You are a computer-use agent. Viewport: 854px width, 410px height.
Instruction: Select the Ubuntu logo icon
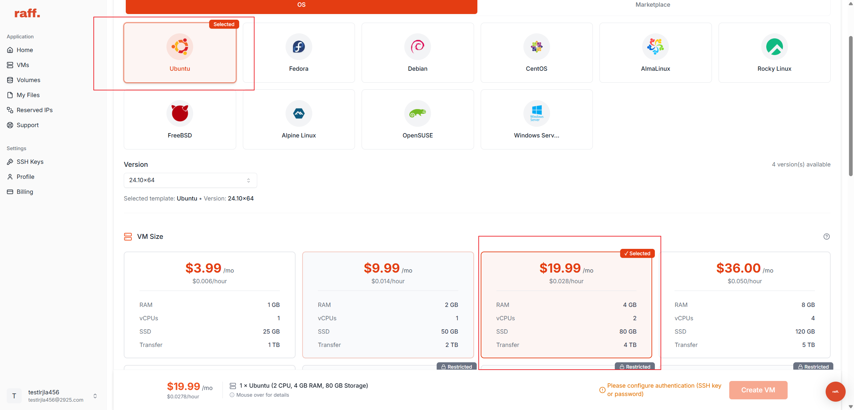(x=180, y=47)
